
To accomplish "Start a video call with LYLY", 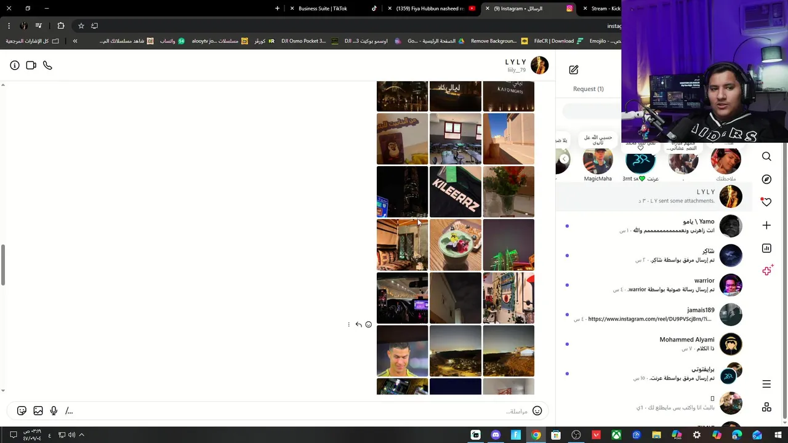I will pyautogui.click(x=31, y=65).
